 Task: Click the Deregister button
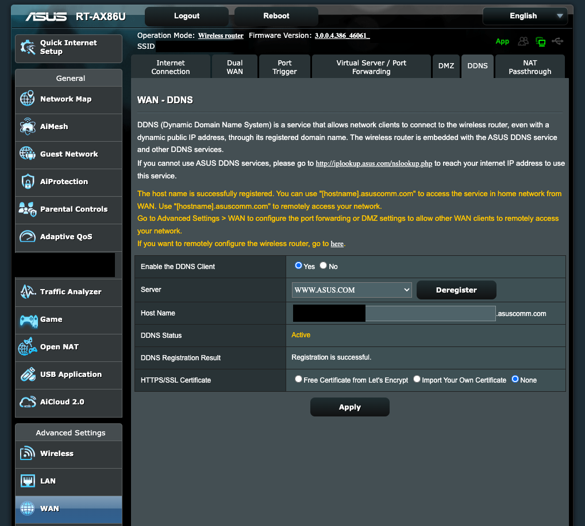pyautogui.click(x=456, y=290)
